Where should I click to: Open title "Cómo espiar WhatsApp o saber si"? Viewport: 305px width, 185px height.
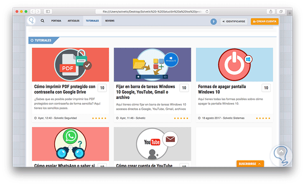pyautogui.click(x=64, y=165)
